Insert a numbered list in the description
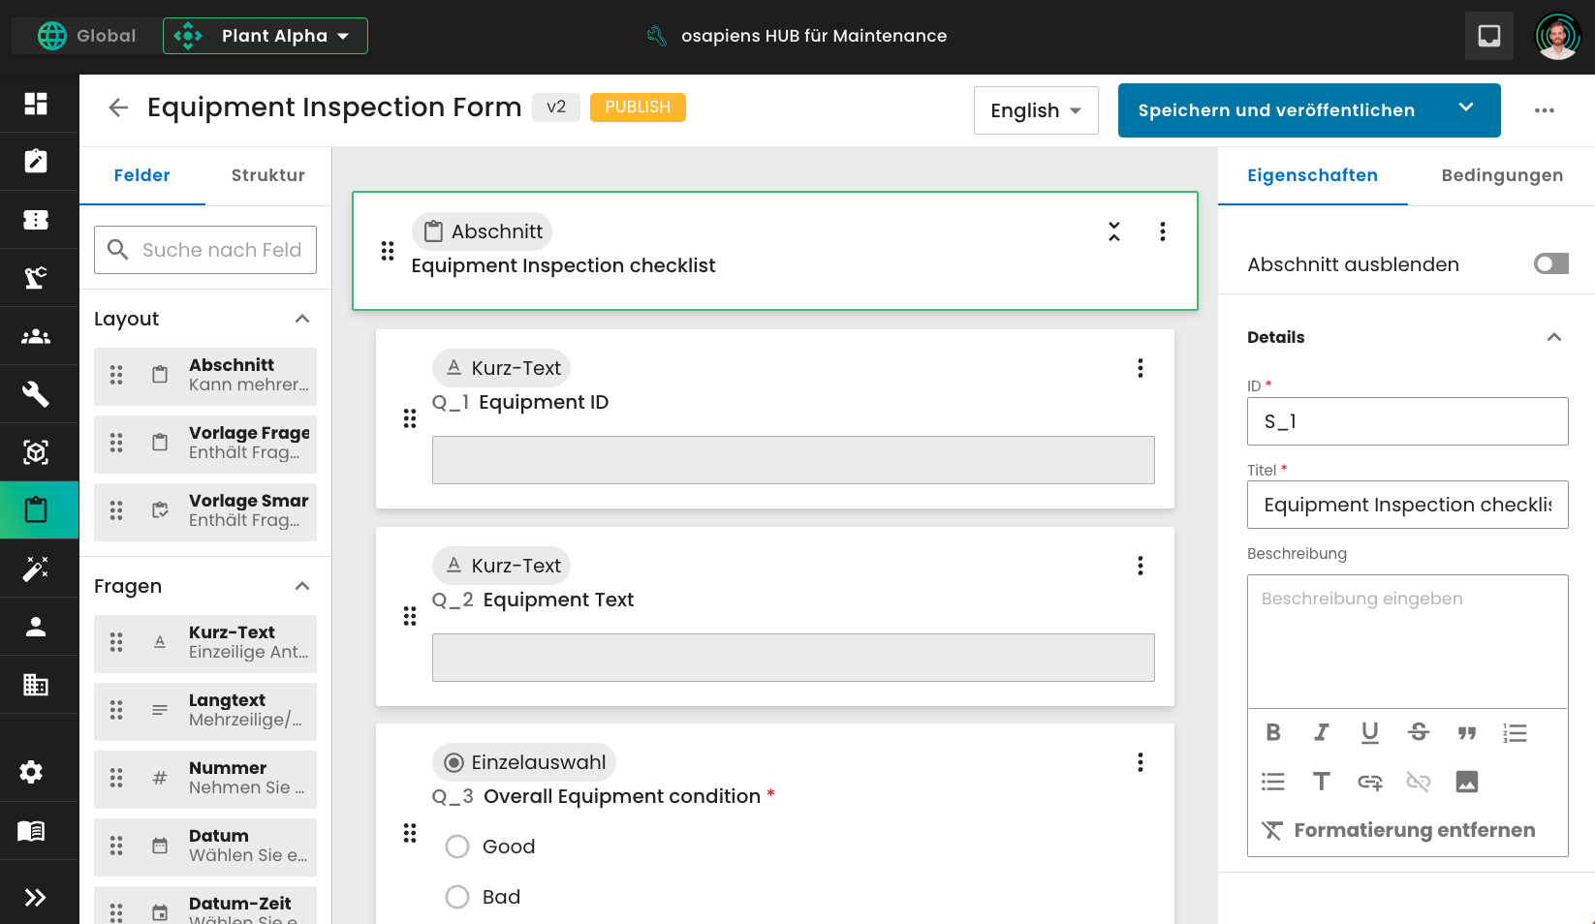The image size is (1595, 924). 1515,732
